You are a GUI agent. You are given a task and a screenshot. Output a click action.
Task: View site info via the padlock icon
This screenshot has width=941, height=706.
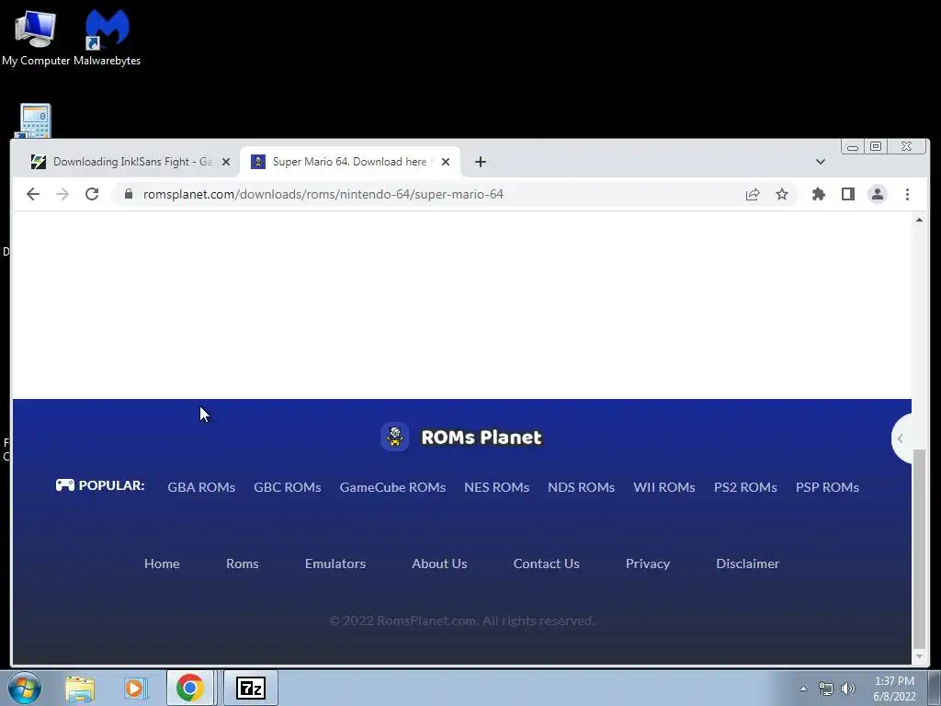pyautogui.click(x=128, y=194)
